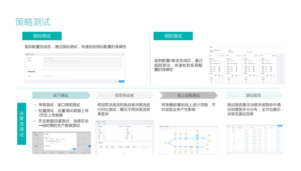Screen dimensions: 301x171
Task: Click the 指标测试 green header label
Action: coord(42,36)
